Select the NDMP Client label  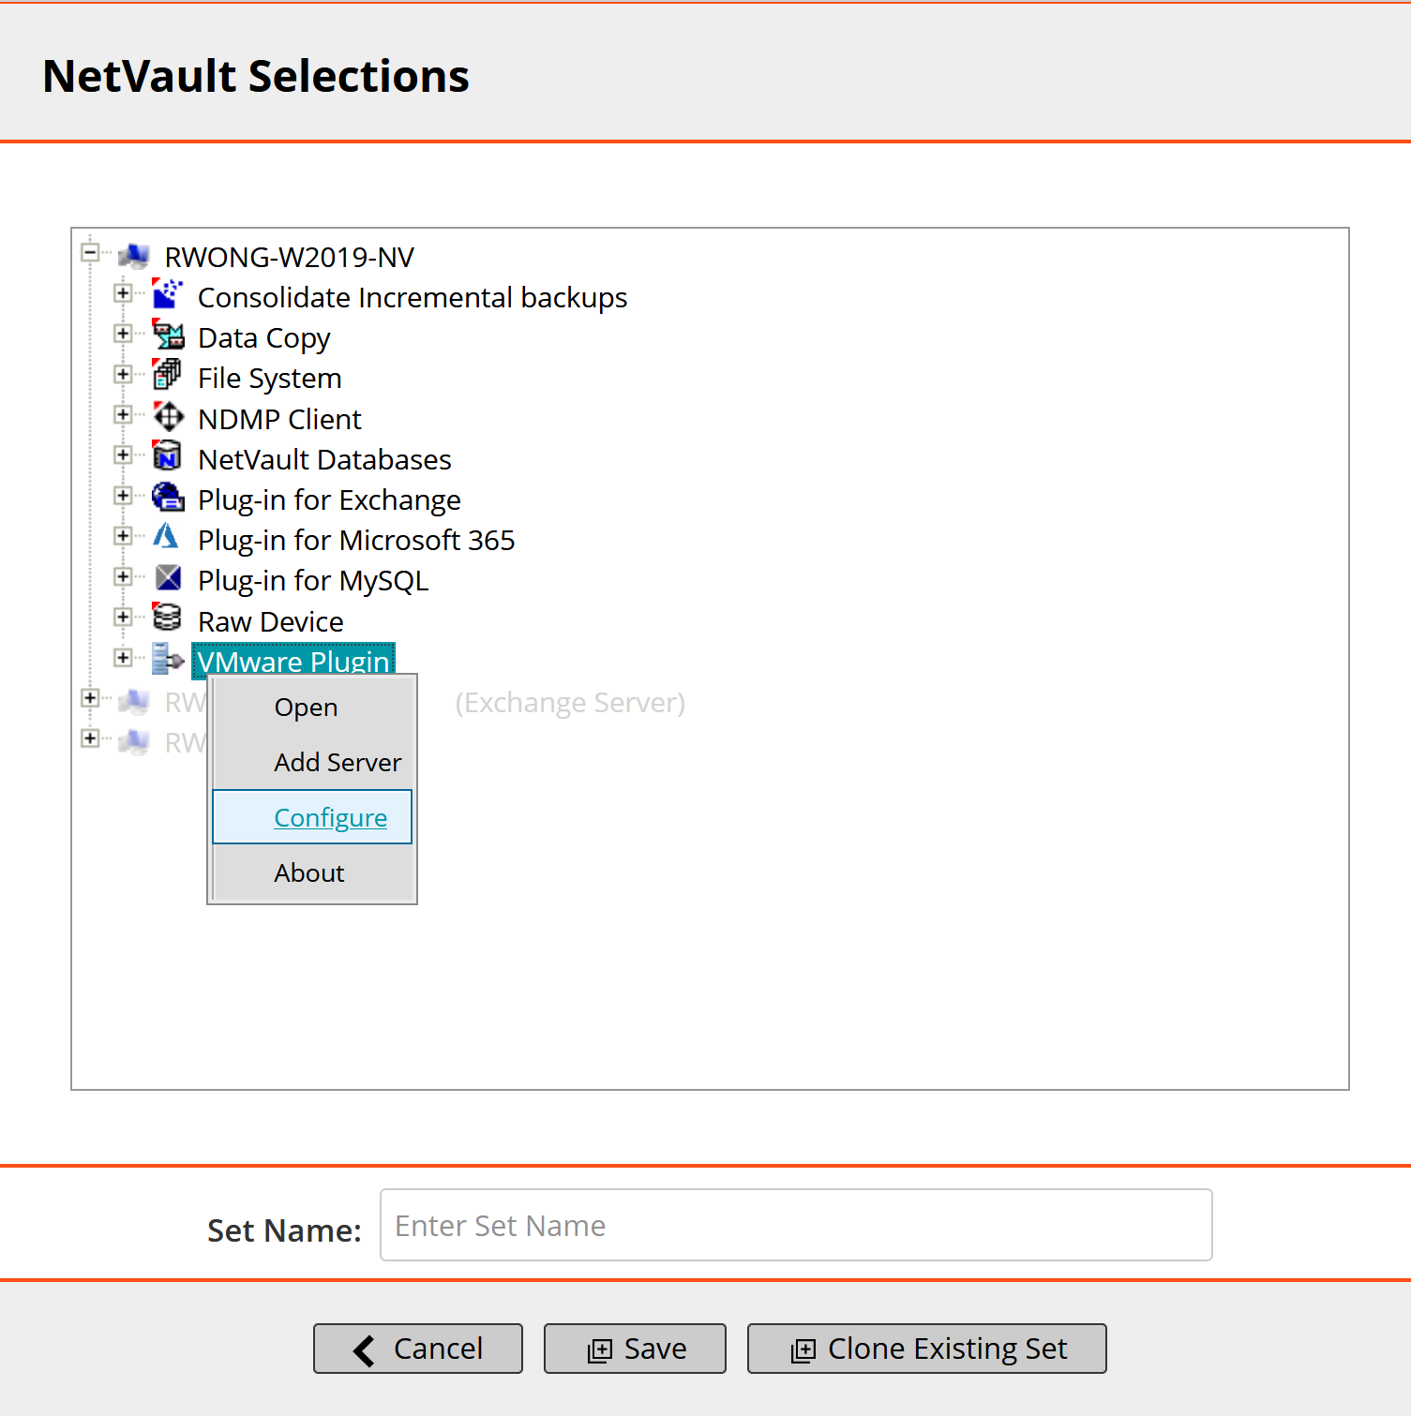[279, 419]
